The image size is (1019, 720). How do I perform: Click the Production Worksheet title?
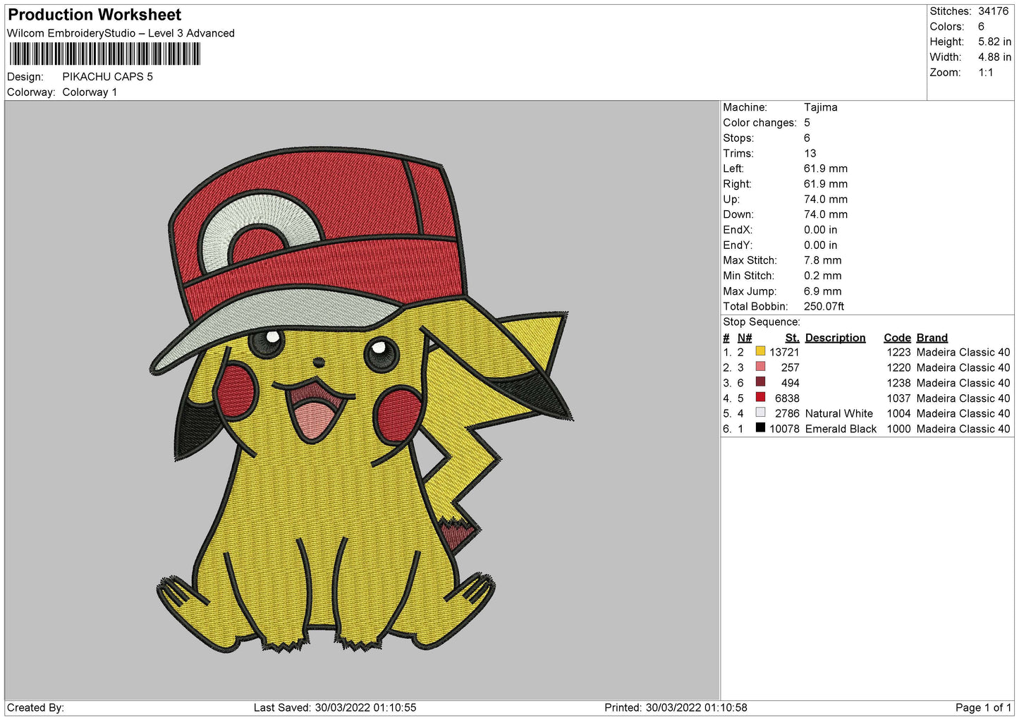point(94,15)
